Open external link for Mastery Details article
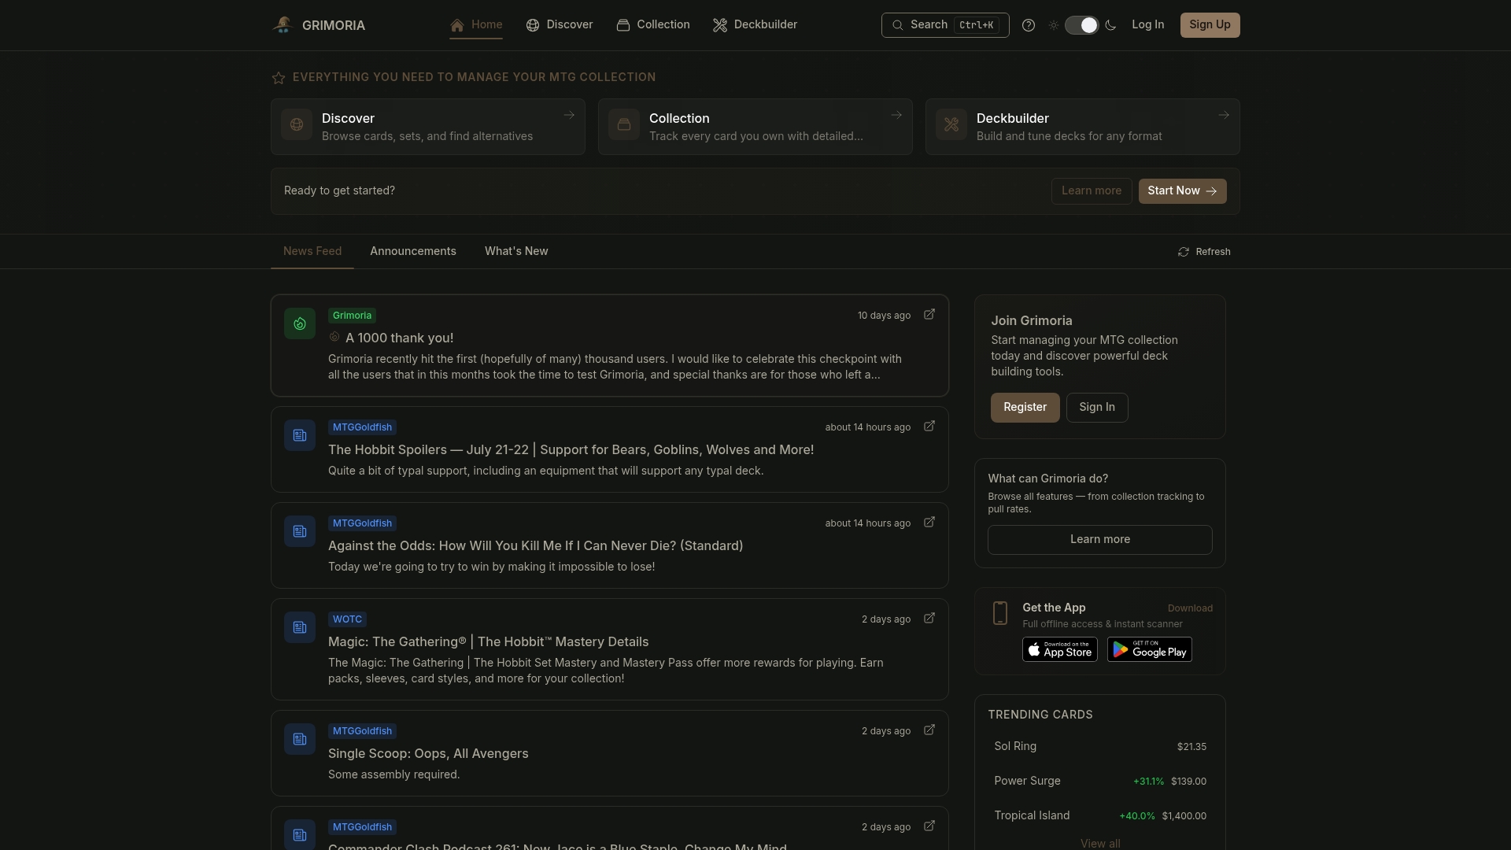 point(929,619)
